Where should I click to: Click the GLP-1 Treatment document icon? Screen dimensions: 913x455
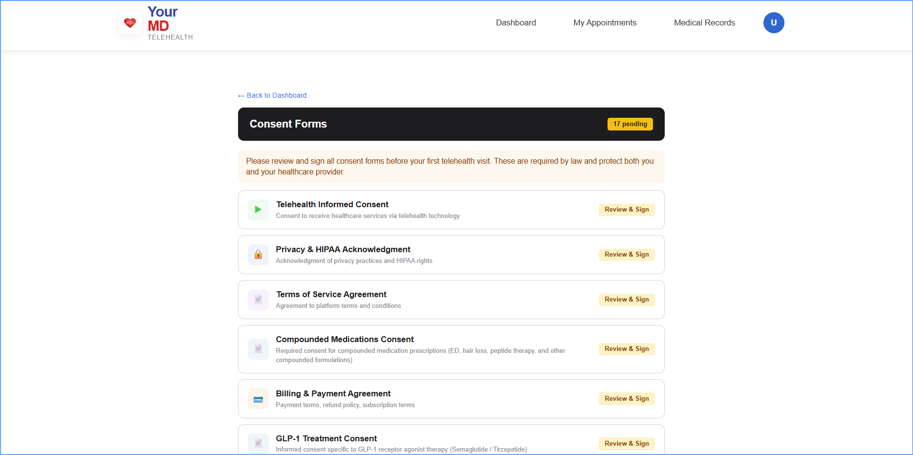point(258,443)
